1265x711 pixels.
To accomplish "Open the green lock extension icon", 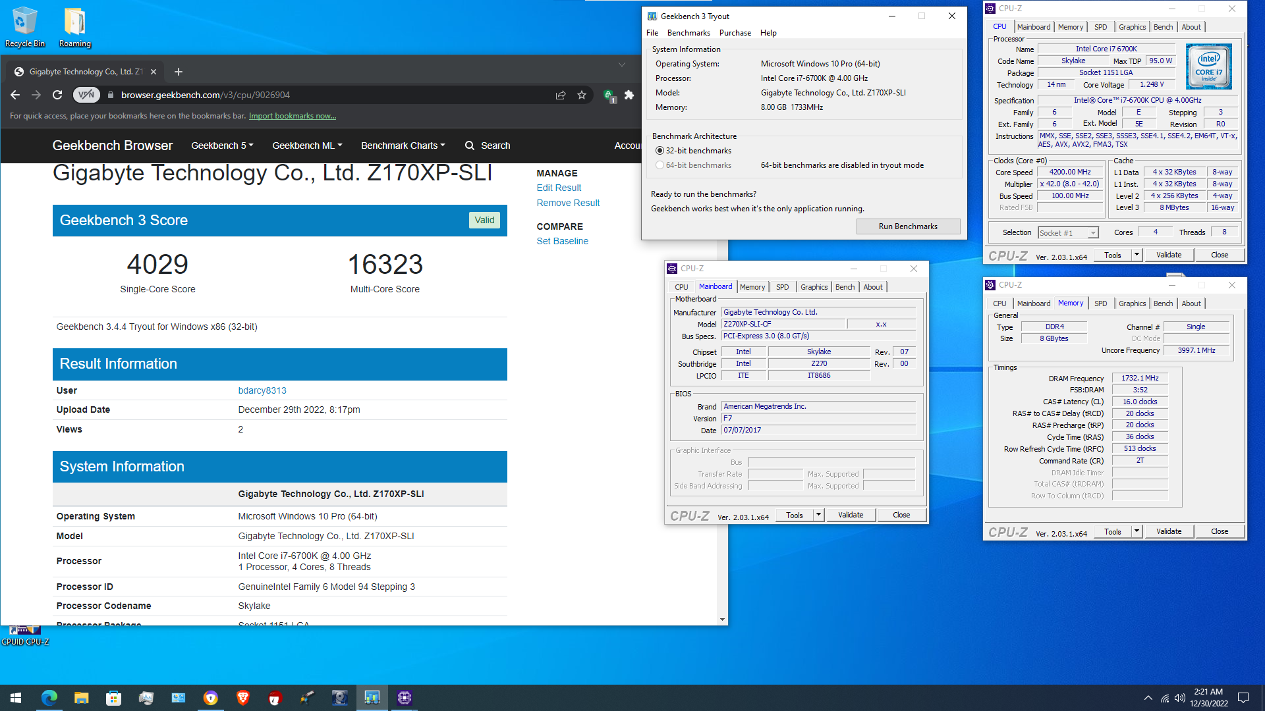I will pos(609,95).
